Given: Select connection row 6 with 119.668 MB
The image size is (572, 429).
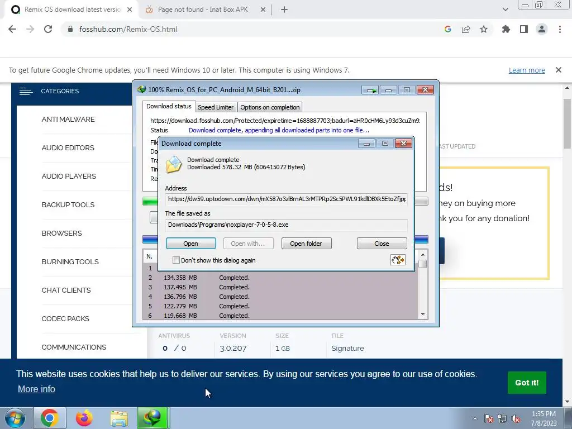Looking at the screenshot, I should (x=280, y=316).
